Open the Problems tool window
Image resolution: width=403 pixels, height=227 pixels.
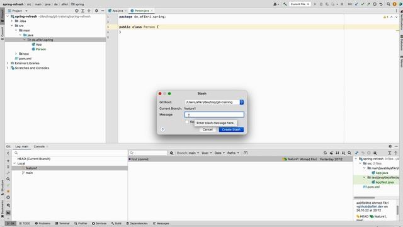(43, 223)
